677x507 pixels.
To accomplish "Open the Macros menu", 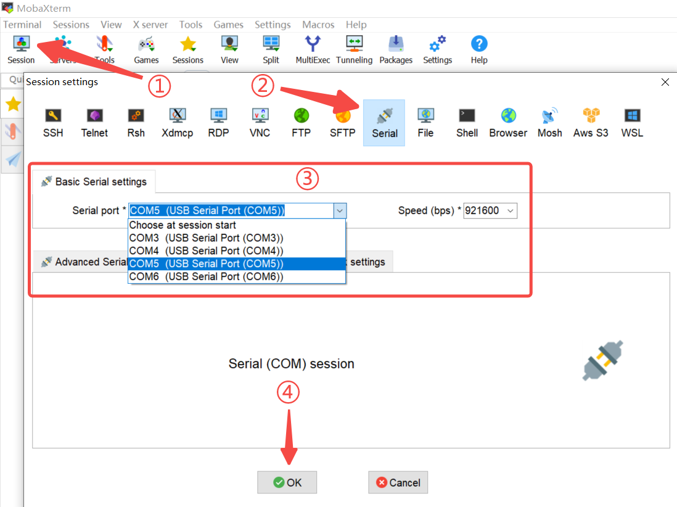I will tap(318, 25).
